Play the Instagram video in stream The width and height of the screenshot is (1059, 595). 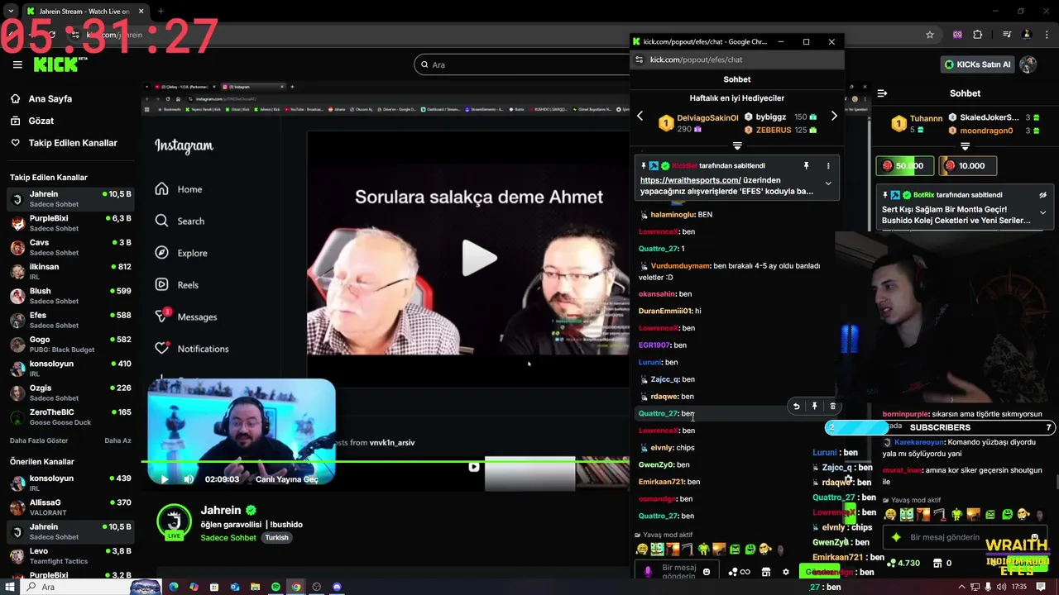coord(478,258)
